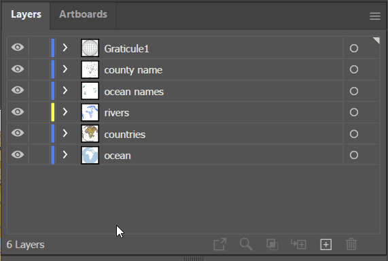Click target circle for rivers layer
The width and height of the screenshot is (388, 261).
(354, 112)
